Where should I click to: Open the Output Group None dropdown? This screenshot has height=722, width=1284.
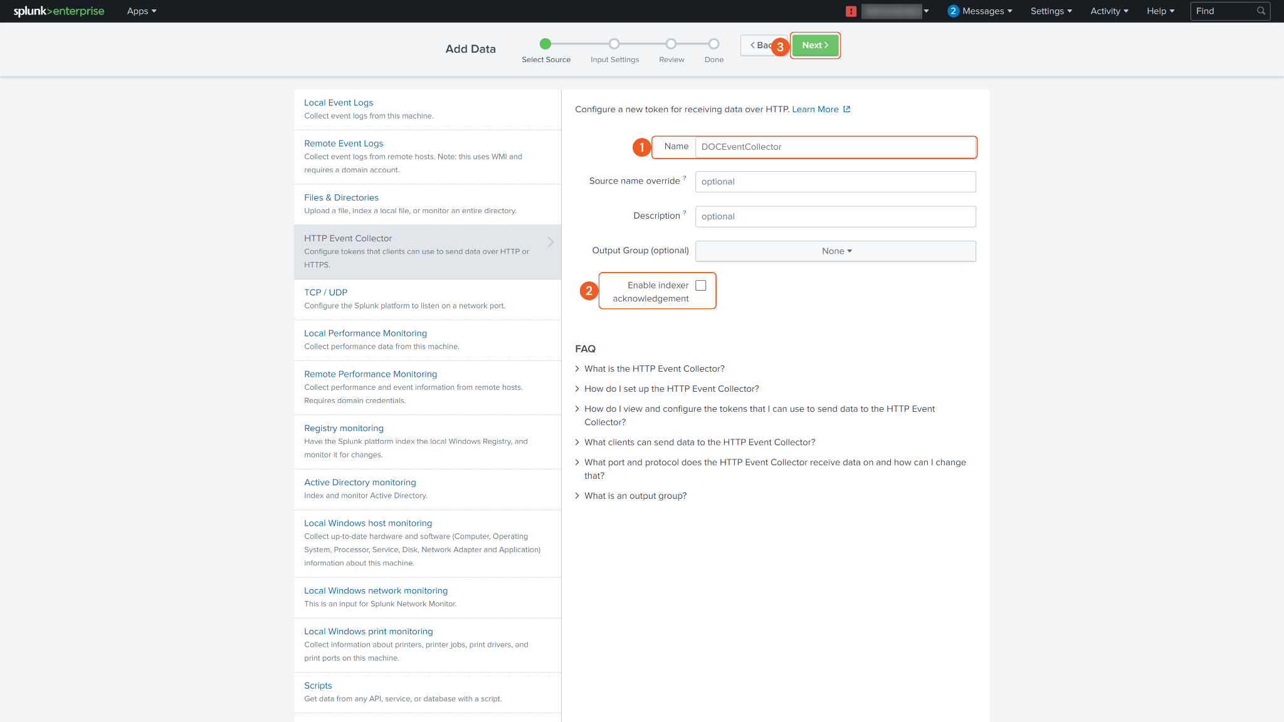pos(835,251)
